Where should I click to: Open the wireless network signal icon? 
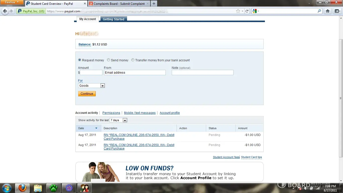pyautogui.click(x=317, y=188)
